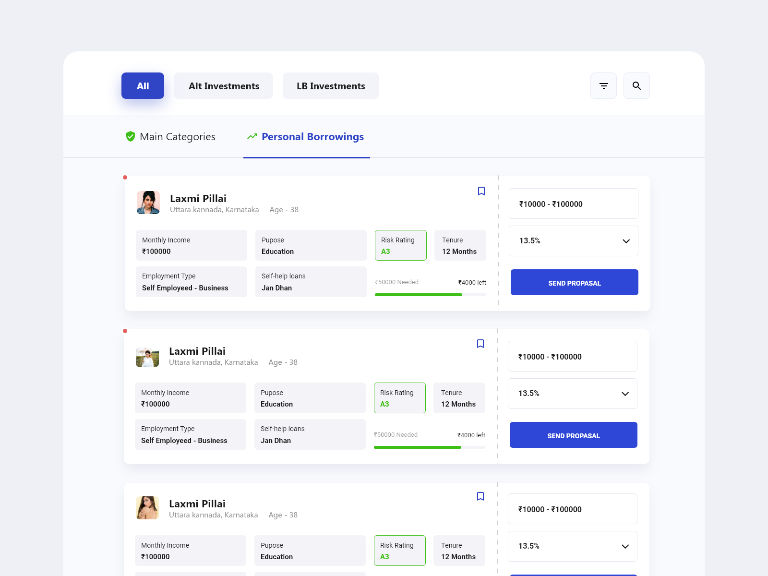Viewport: 768px width, 576px height.
Task: Click "Uttara kannada, Karnataka" location in second card
Action: (214, 362)
